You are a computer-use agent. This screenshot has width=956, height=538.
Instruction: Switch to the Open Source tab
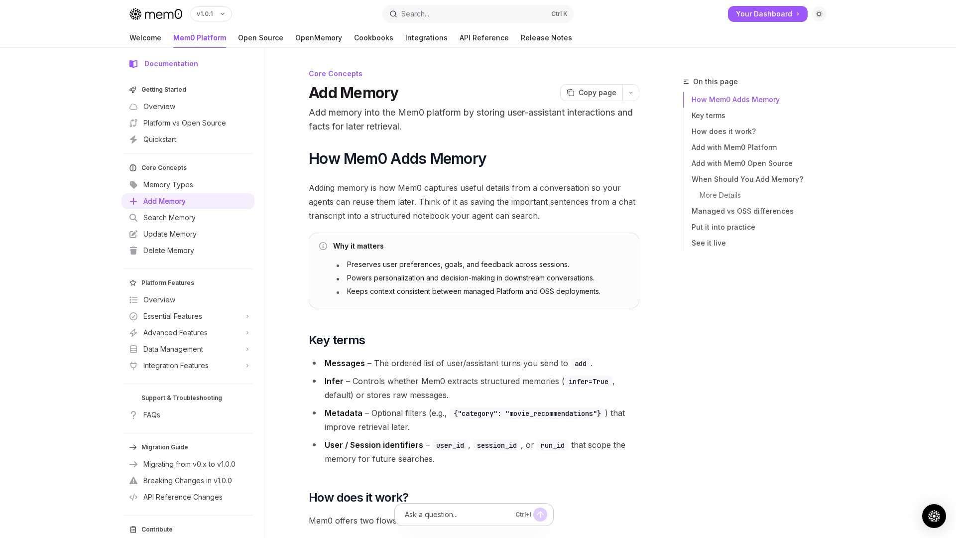click(260, 38)
